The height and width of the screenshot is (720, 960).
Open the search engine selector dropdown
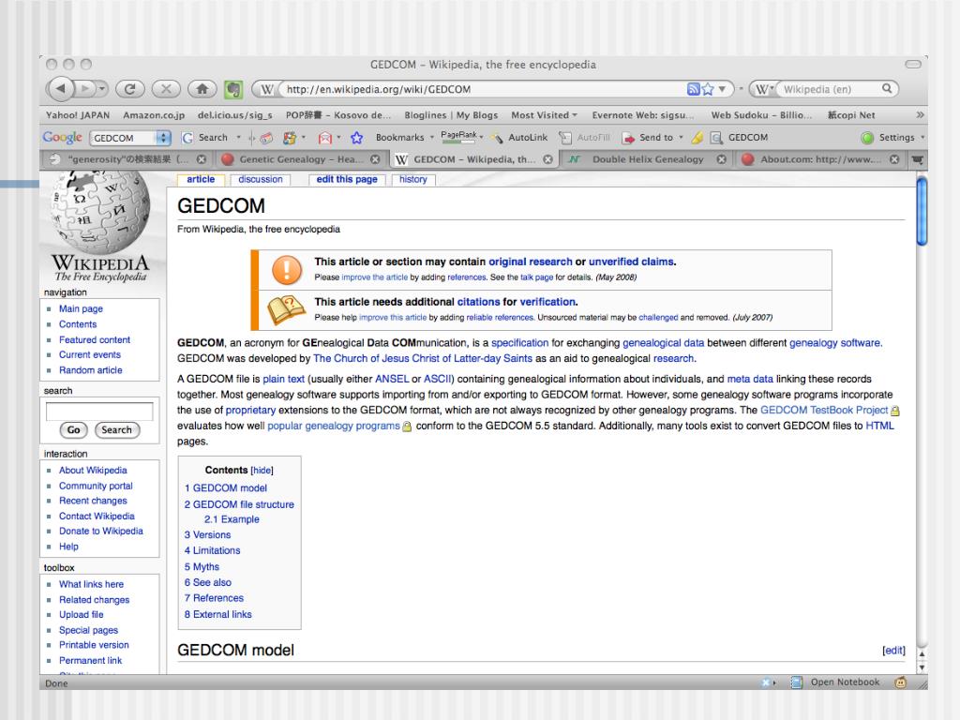click(x=763, y=89)
